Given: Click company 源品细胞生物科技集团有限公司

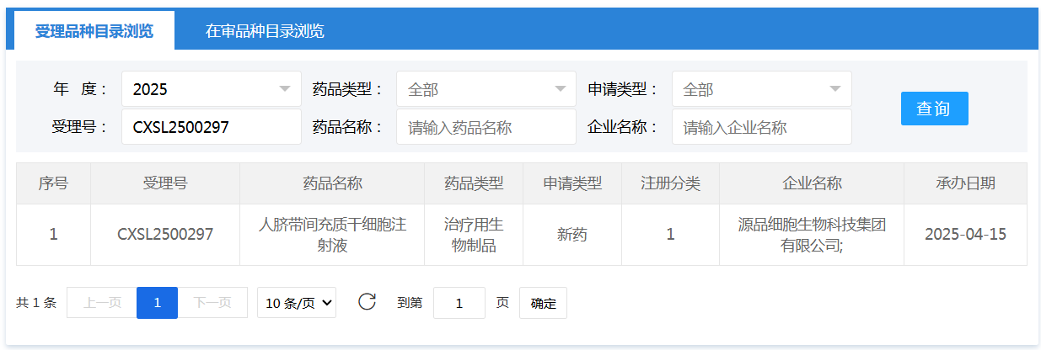Looking at the screenshot, I should tap(812, 235).
